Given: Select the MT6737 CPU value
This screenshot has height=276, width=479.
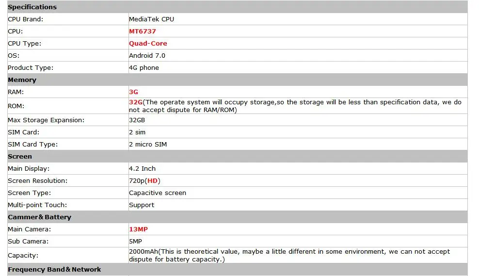Looking at the screenshot, I should click(x=143, y=32).
